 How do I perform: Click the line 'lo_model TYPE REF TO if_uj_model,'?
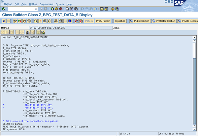point(25,62)
